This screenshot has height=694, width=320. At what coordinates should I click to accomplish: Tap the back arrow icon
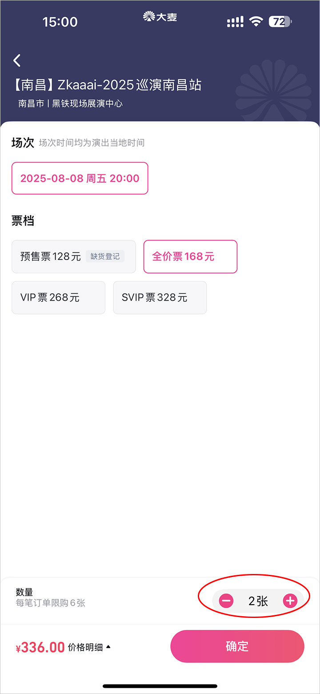pos(17,60)
